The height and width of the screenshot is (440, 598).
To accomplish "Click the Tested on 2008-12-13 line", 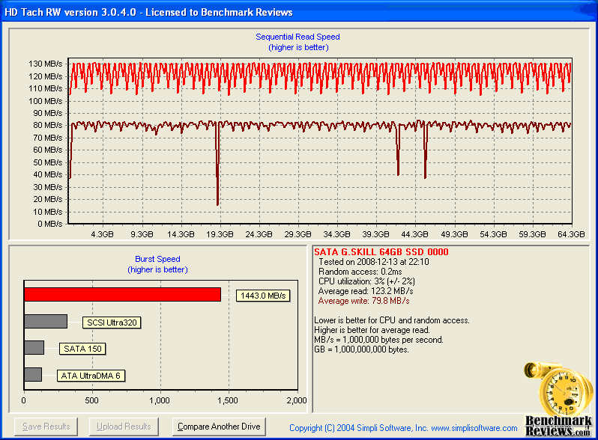I will pyautogui.click(x=374, y=262).
